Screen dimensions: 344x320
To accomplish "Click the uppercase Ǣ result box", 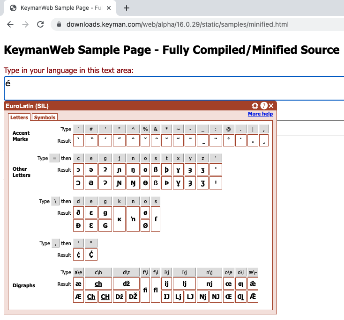I will [x=253, y=297].
